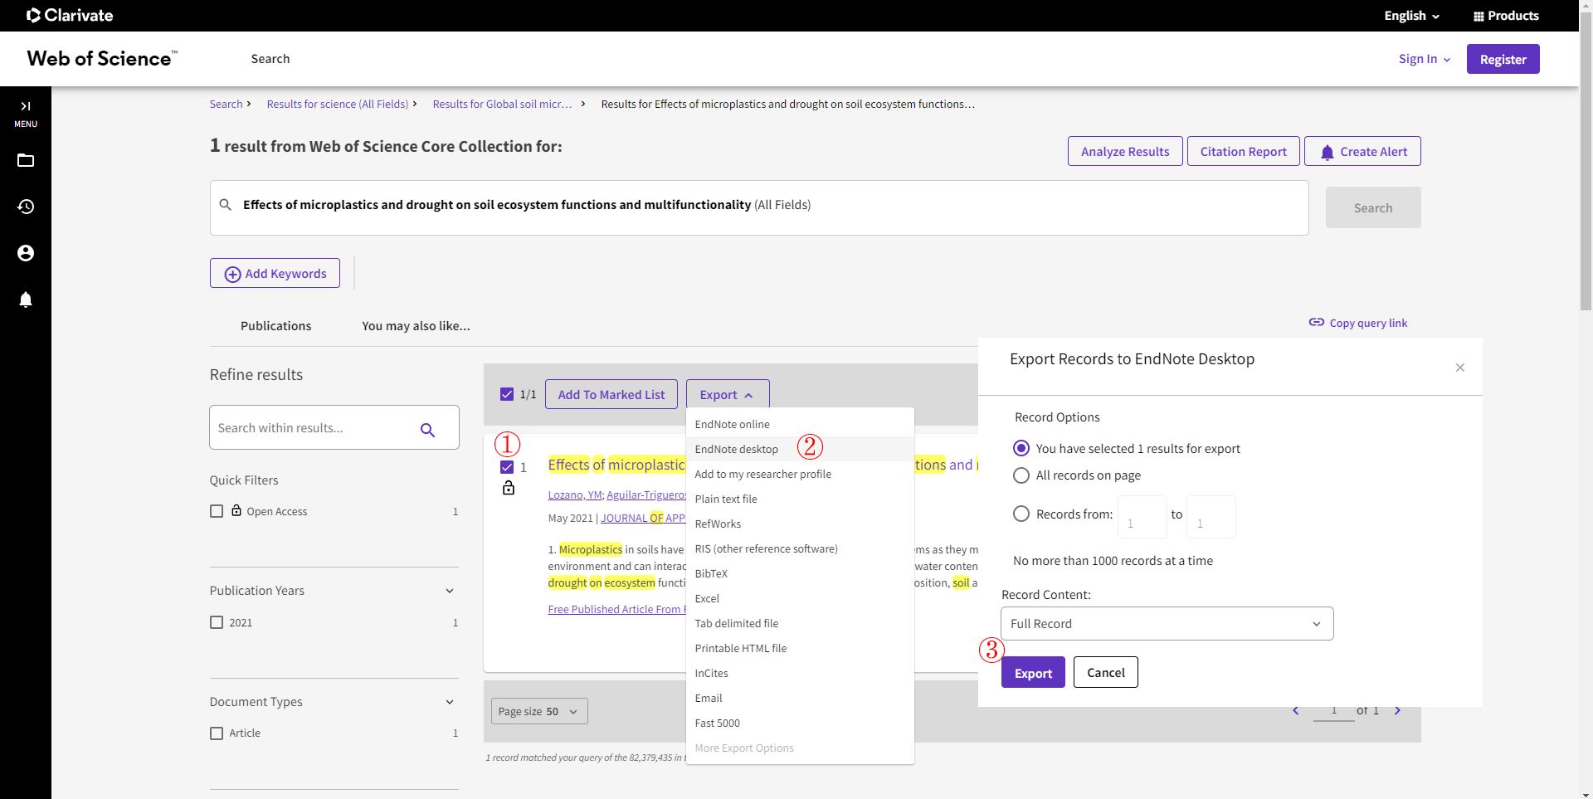
Task: Expand the sidebar MENU arrow
Action: point(26,106)
